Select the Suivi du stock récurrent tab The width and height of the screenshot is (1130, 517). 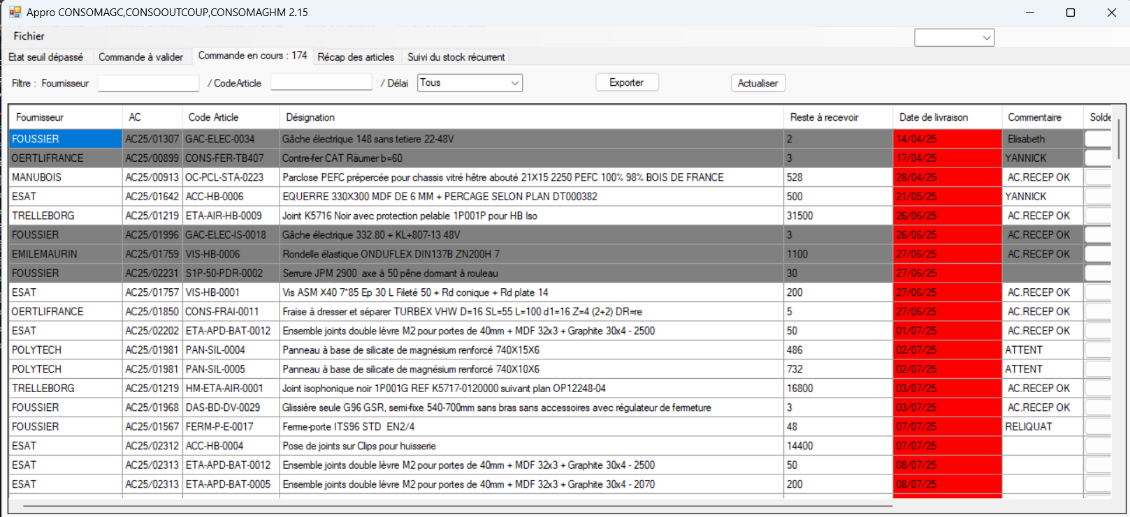(456, 57)
